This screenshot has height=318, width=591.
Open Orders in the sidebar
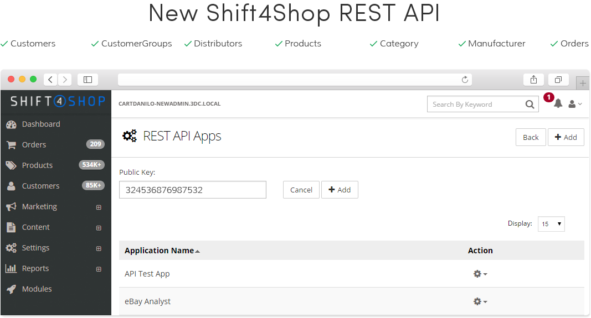click(x=34, y=144)
